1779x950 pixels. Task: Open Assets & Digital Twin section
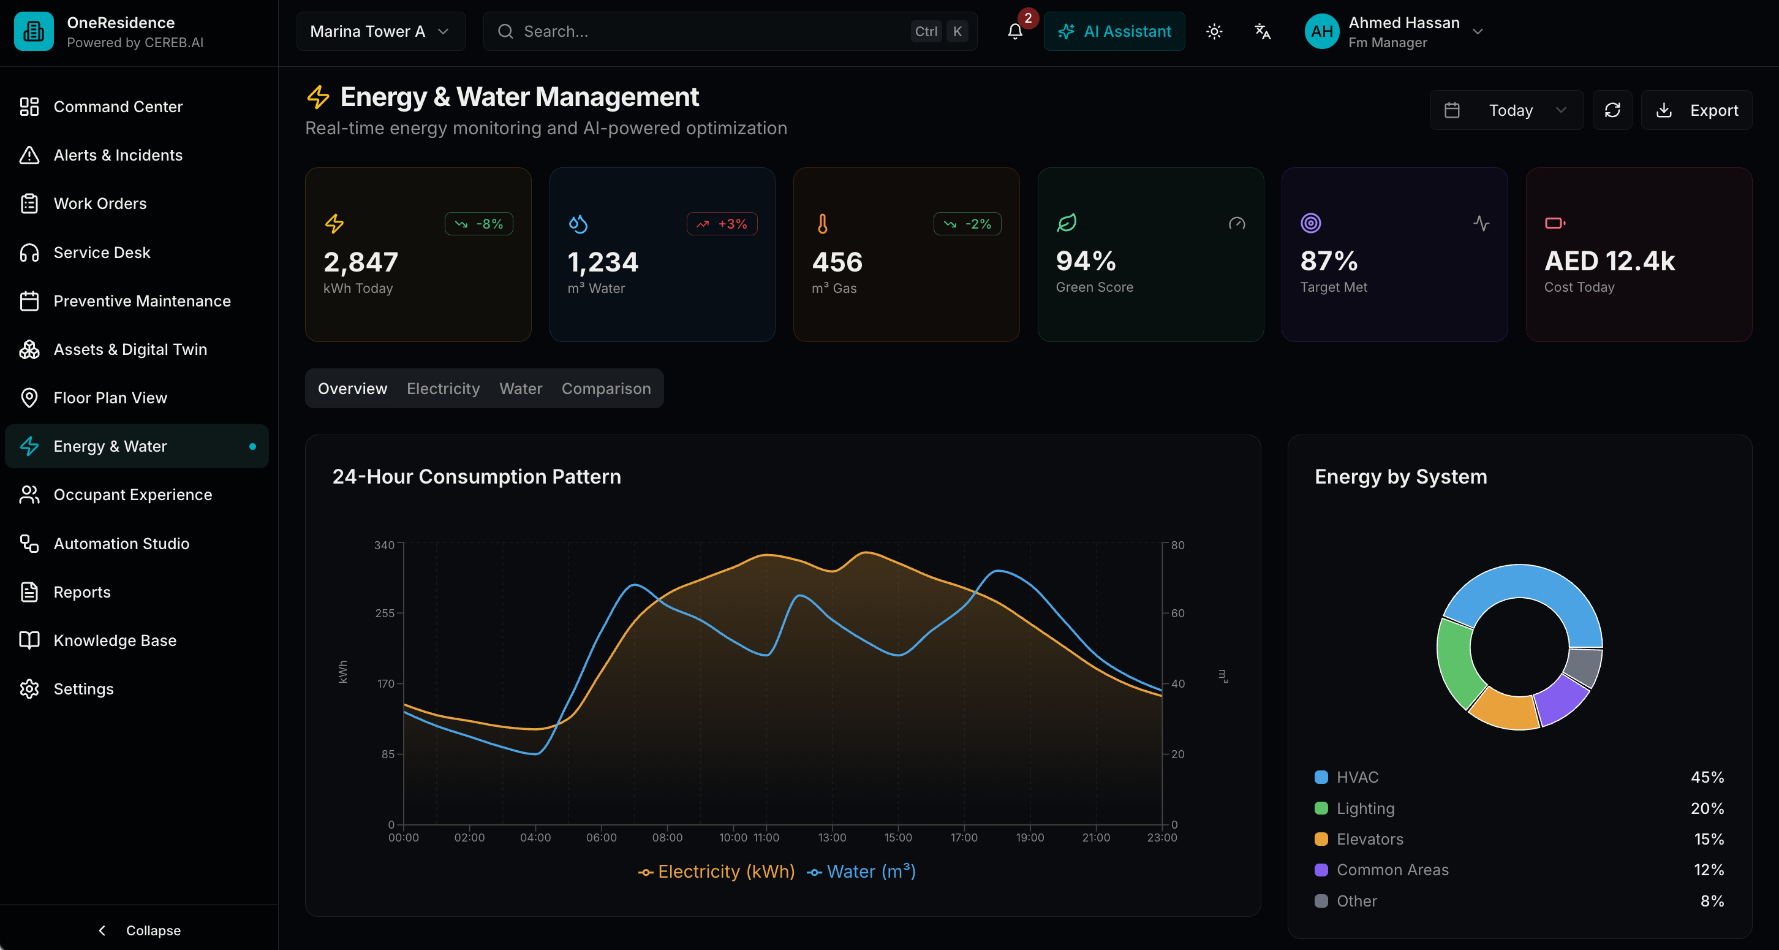[x=130, y=349]
